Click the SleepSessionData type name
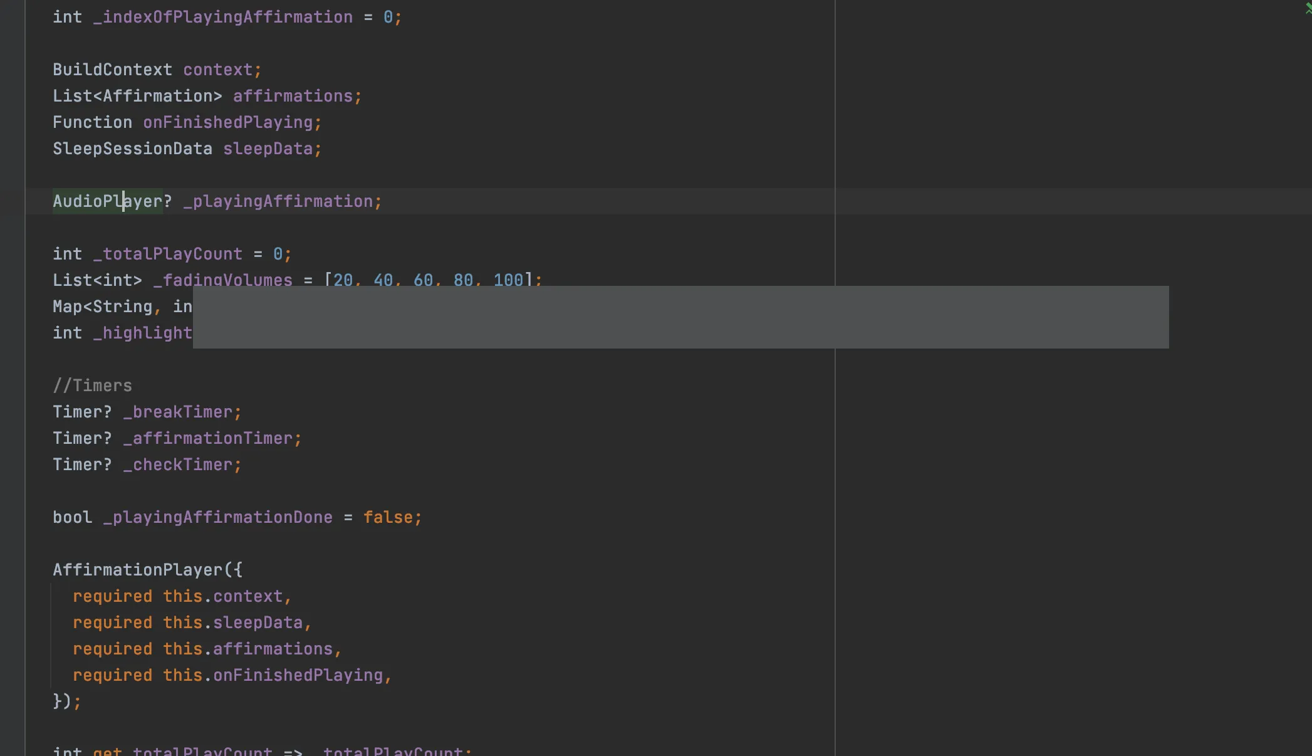 click(x=132, y=149)
